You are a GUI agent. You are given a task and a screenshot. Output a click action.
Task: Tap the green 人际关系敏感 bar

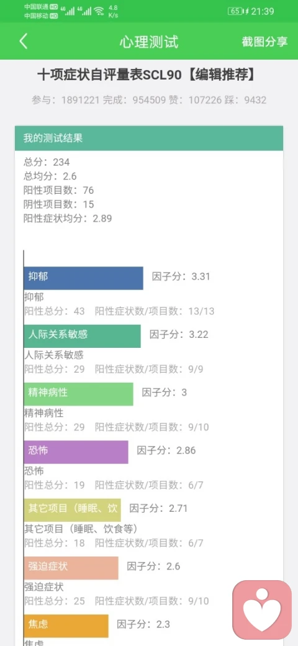(x=83, y=336)
